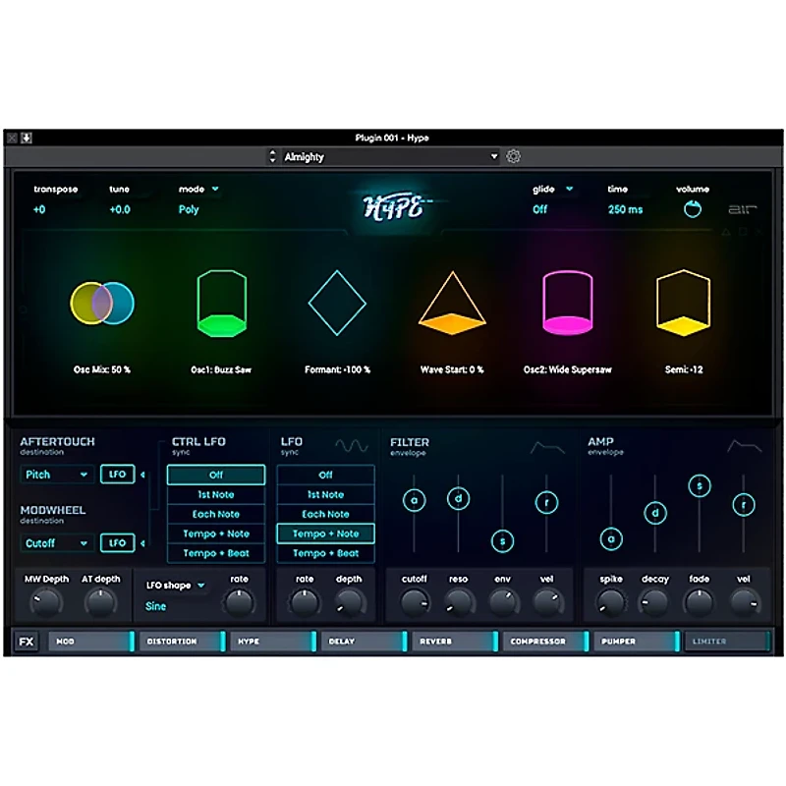This screenshot has height=786, width=786.
Task: Toggle the Aftertouch LFO button
Action: [x=117, y=475]
